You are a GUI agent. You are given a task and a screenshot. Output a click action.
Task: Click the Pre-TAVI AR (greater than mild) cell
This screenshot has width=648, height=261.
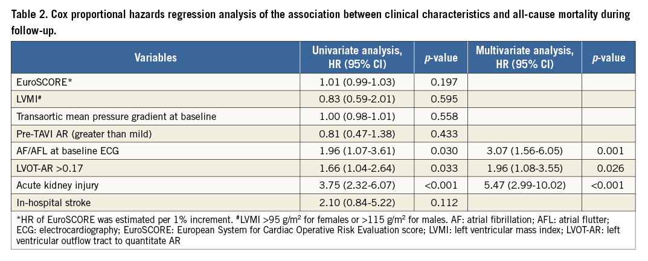[72, 132]
